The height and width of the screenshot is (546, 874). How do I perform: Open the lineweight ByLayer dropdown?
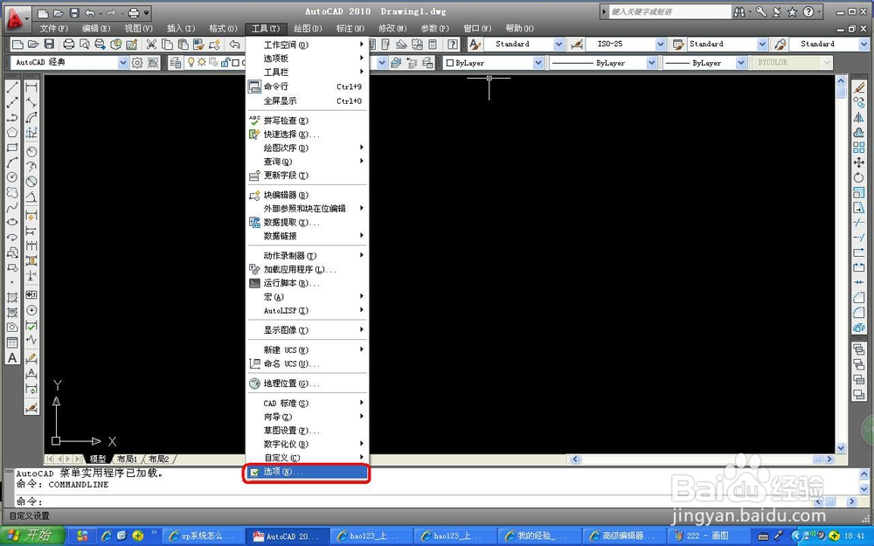[741, 63]
